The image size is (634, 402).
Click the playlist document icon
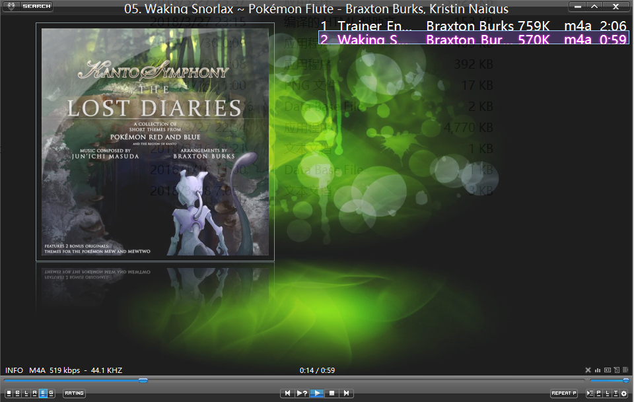(x=617, y=370)
